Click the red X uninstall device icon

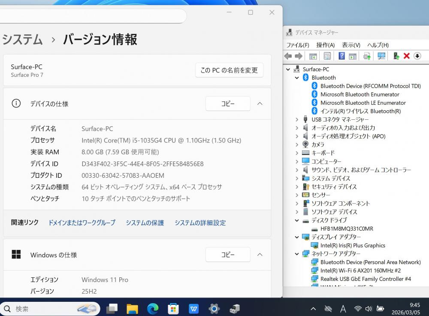(x=406, y=56)
